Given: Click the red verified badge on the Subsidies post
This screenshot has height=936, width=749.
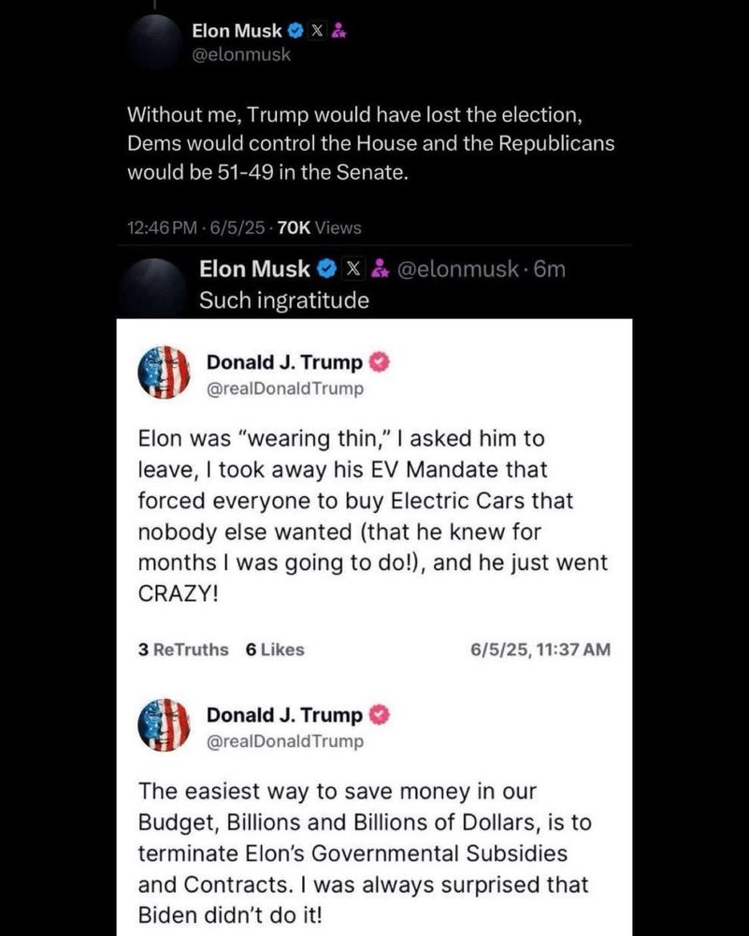Looking at the screenshot, I should (382, 715).
